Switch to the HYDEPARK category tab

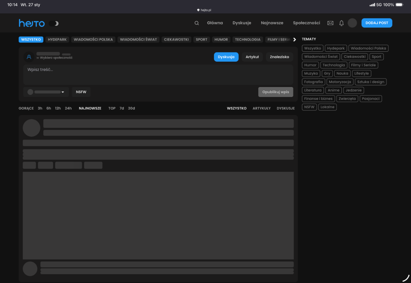[57, 39]
